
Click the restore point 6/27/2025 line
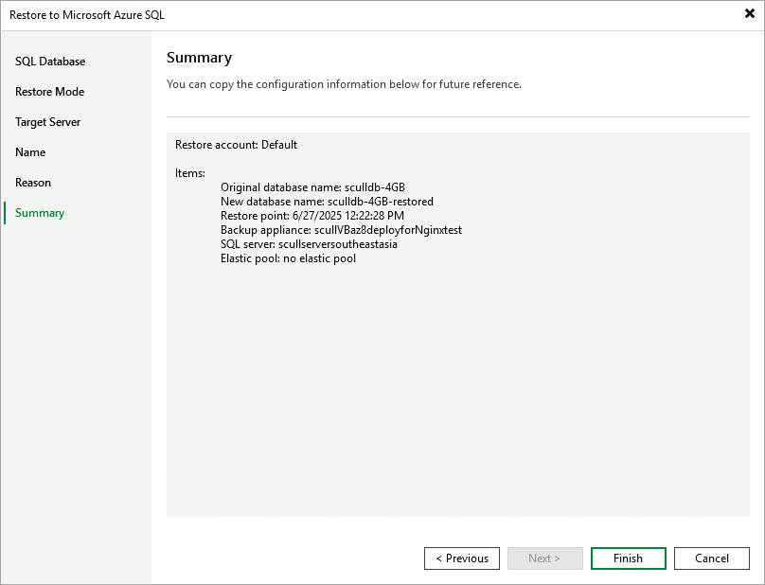click(312, 216)
